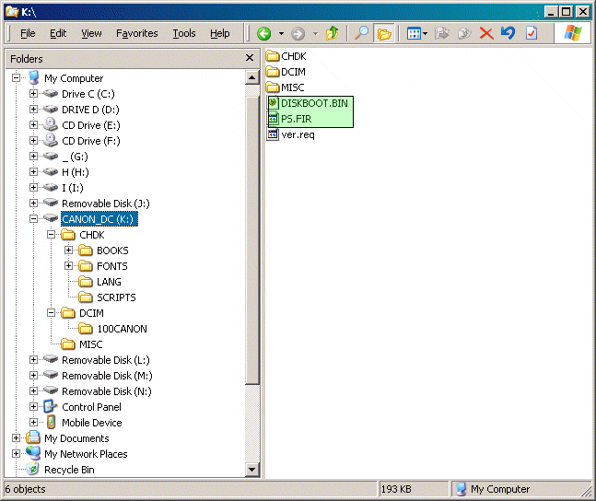
Task: Click the Properties toolbar icon
Action: (x=531, y=33)
